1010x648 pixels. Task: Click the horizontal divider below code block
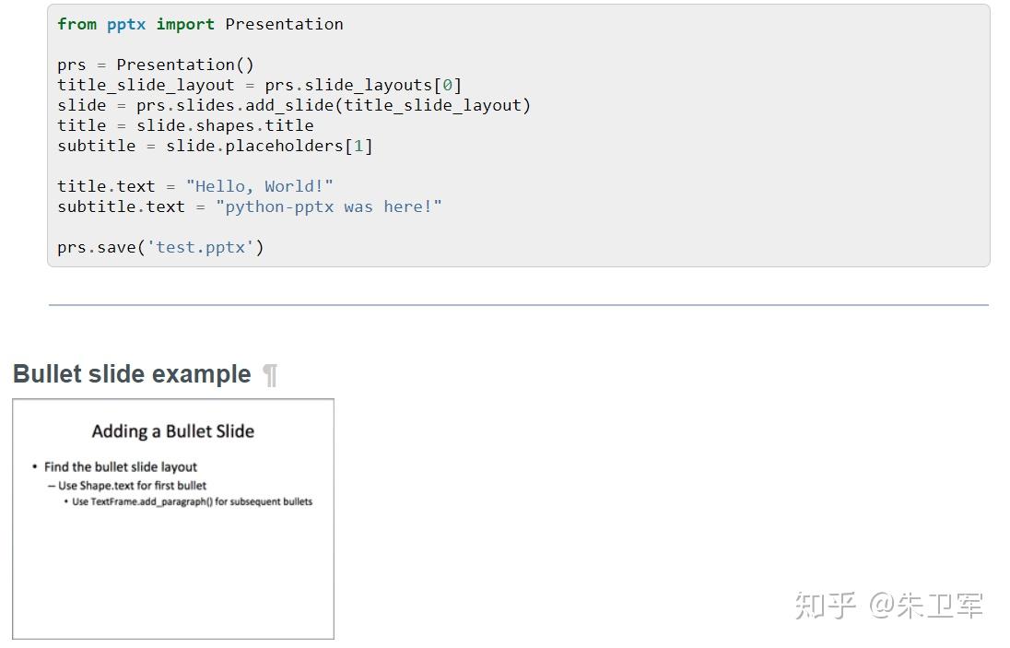(519, 305)
